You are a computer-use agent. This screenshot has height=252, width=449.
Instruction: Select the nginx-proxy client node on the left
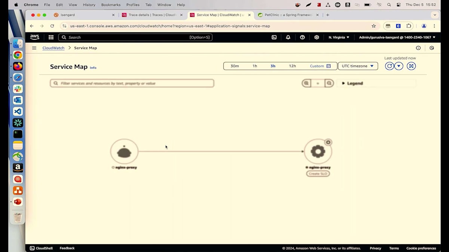[x=124, y=151]
